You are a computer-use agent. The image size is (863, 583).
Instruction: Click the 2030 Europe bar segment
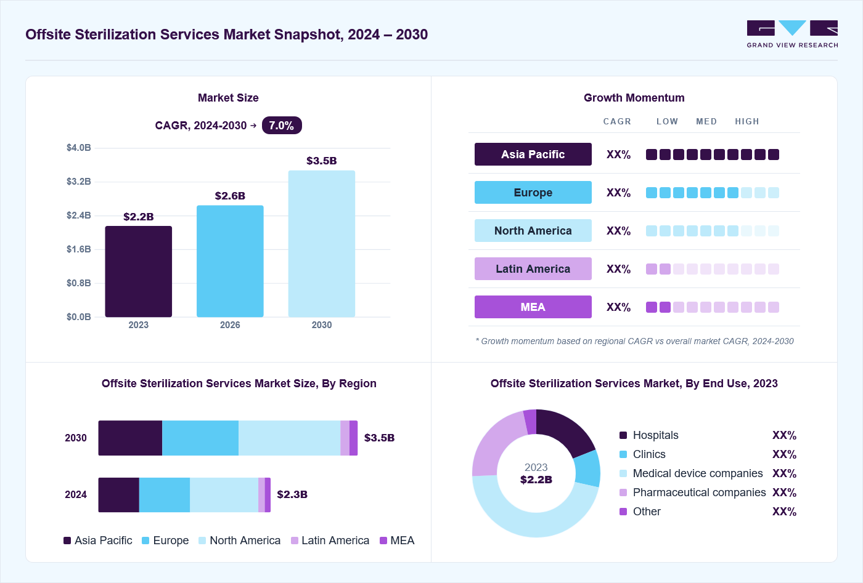pyautogui.click(x=200, y=438)
